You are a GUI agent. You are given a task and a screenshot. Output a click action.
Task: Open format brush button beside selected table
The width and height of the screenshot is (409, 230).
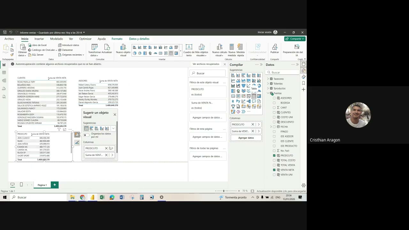[x=77, y=142]
